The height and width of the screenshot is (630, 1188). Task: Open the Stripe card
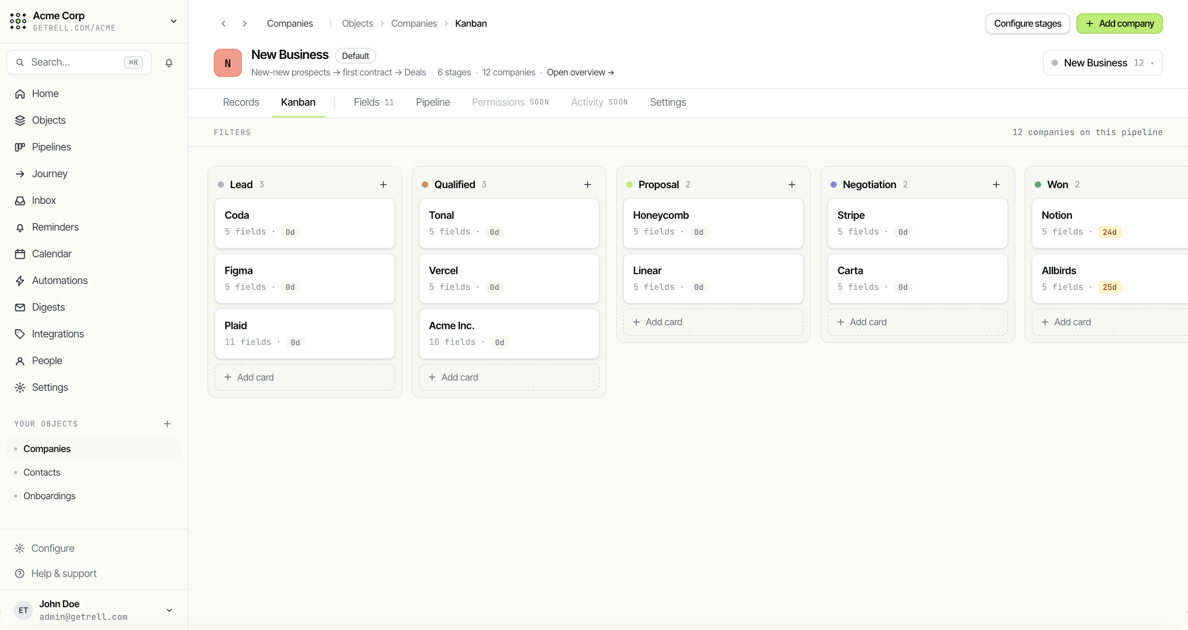point(918,224)
